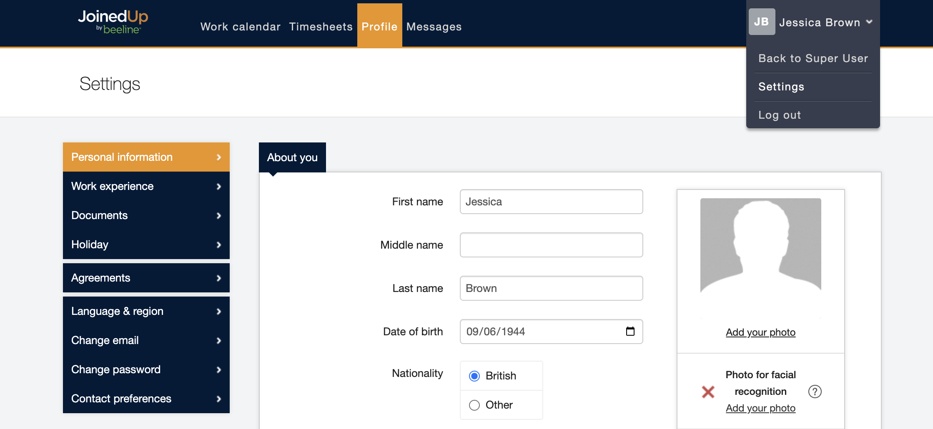The height and width of the screenshot is (429, 933).
Task: Click the JB user avatar badge
Action: click(x=761, y=22)
